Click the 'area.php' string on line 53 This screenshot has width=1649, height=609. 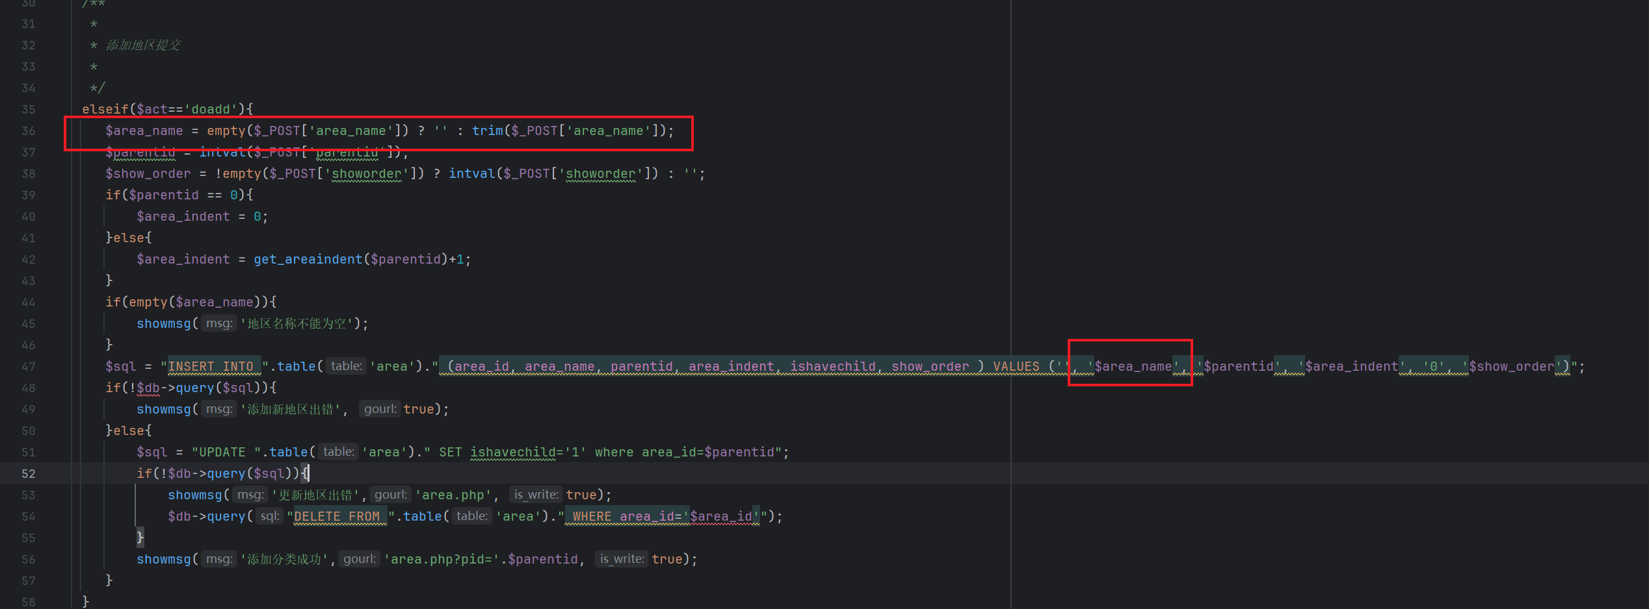pyautogui.click(x=453, y=495)
